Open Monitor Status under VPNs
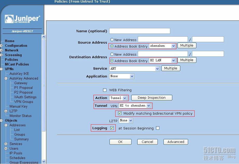Screen dimensions: 239x164 21,116
